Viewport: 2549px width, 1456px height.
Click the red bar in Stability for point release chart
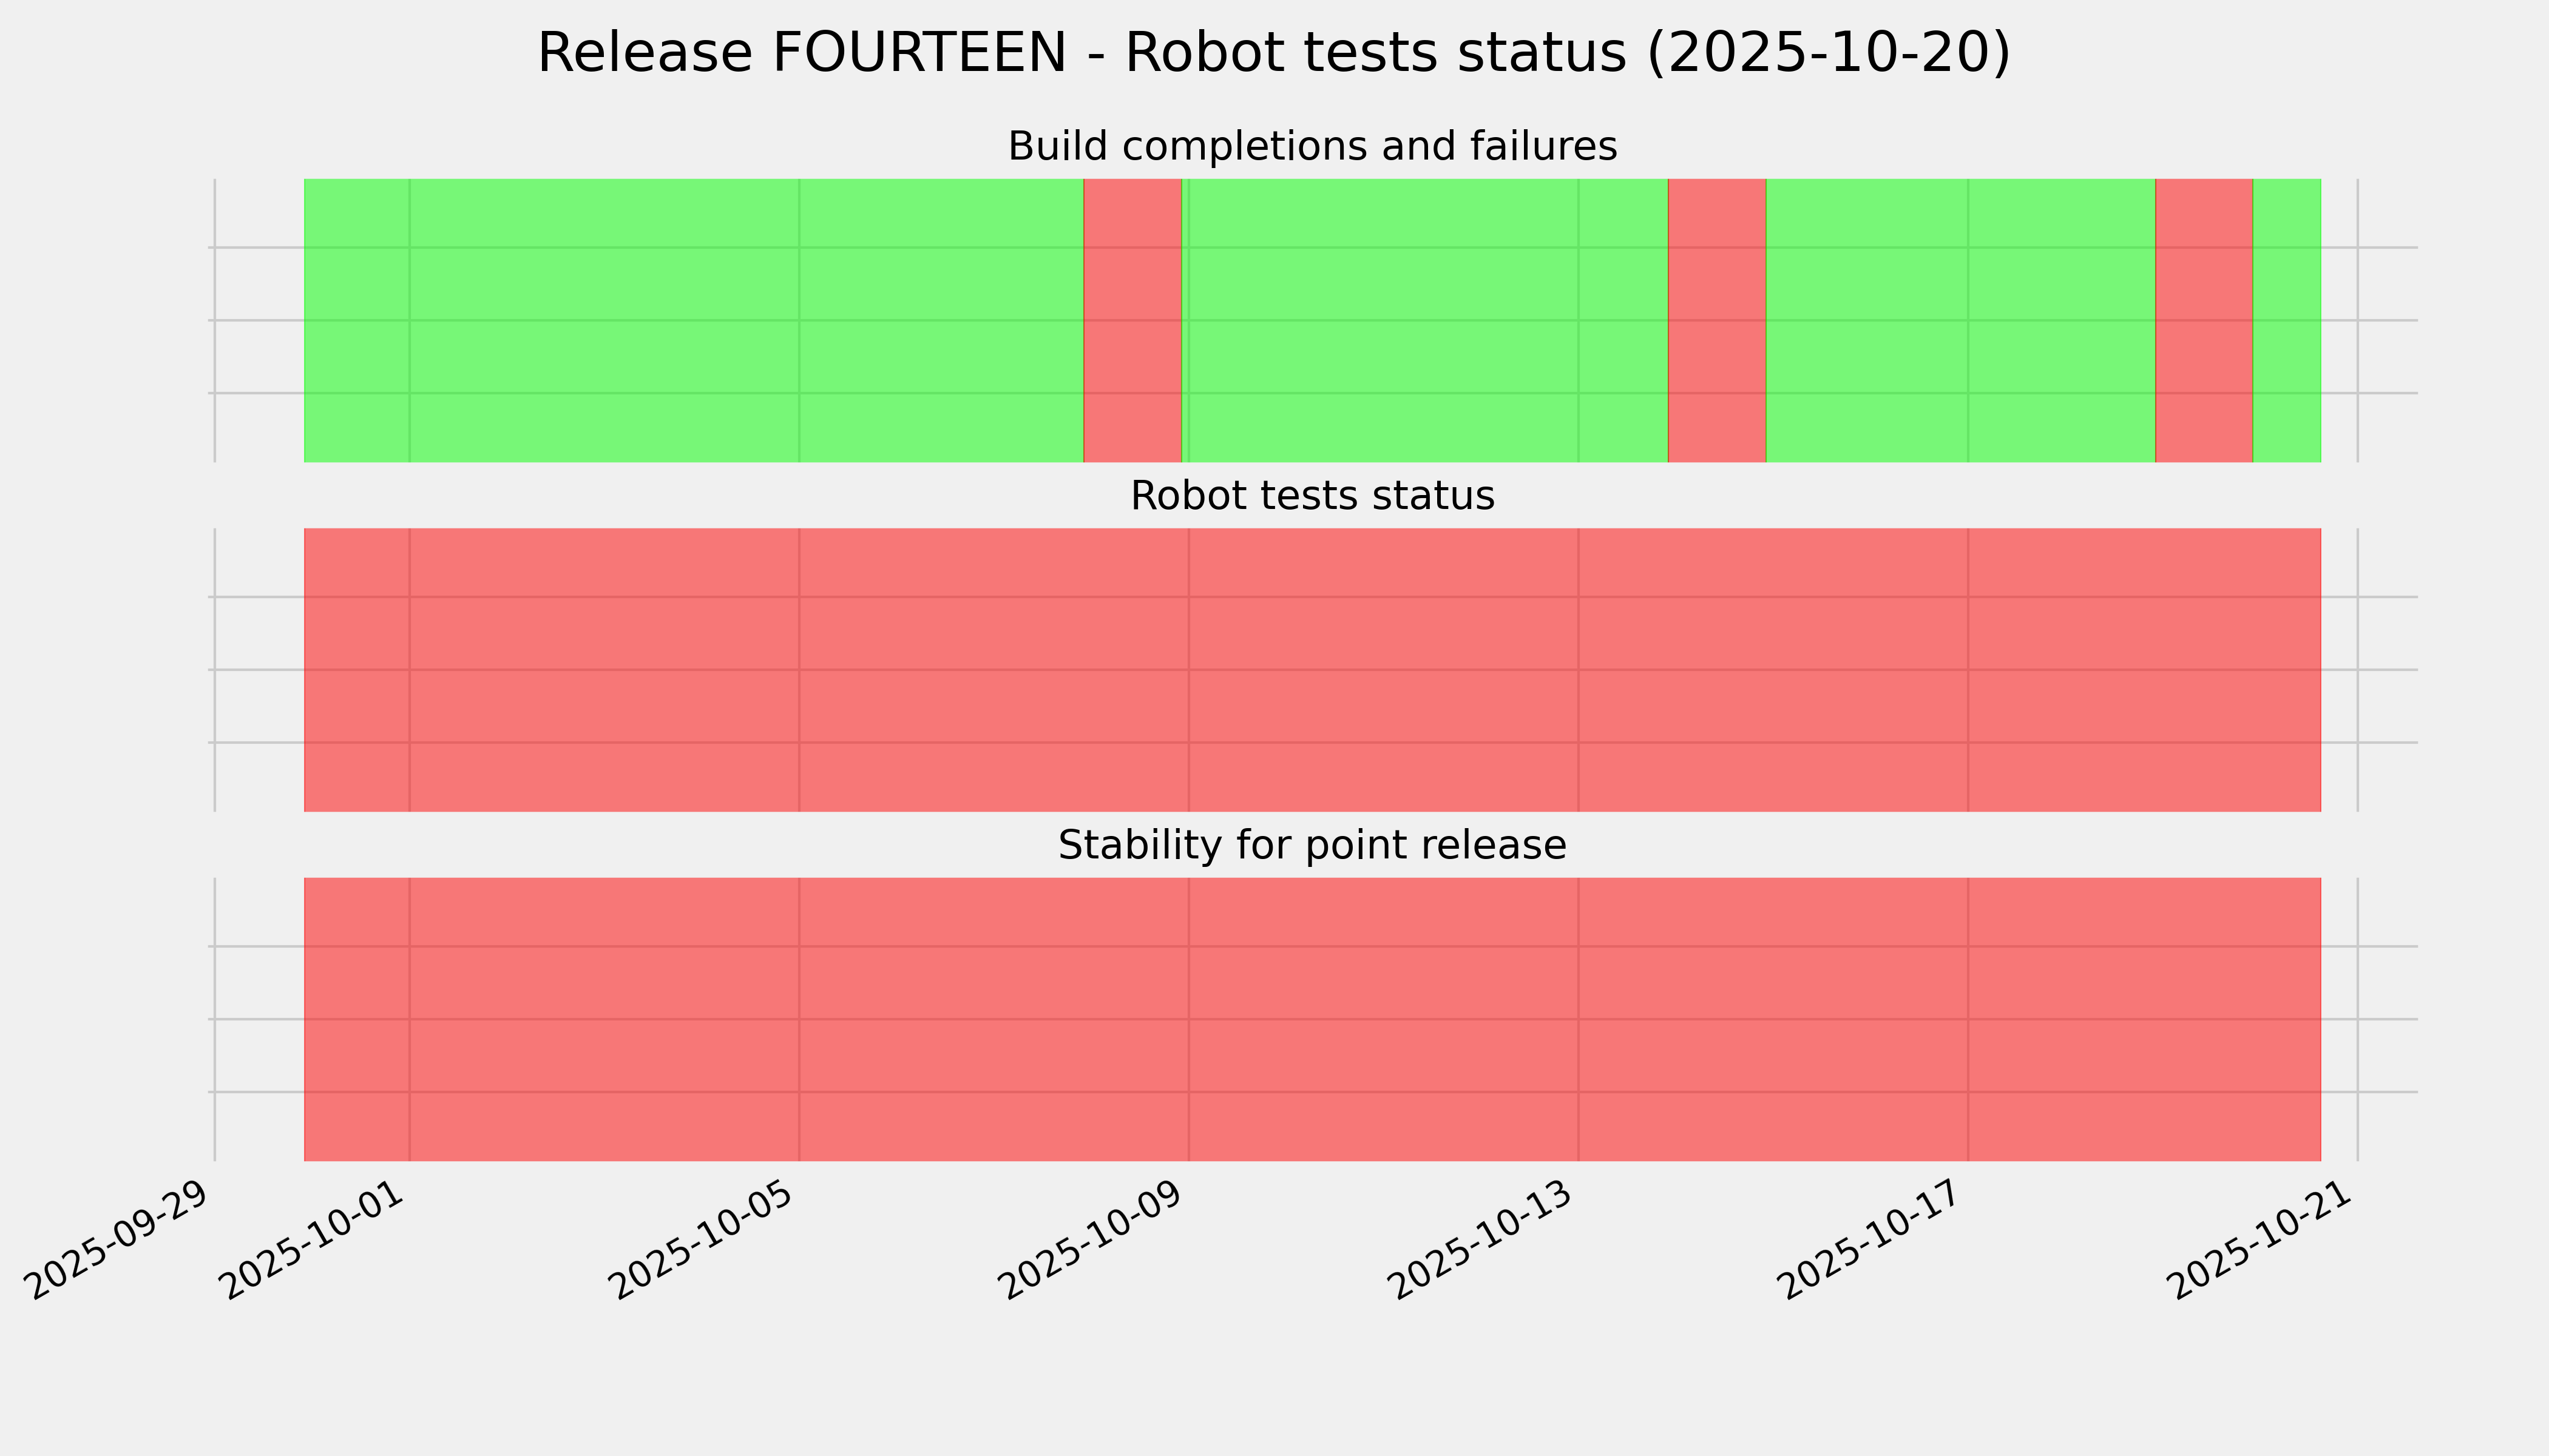[1312, 1019]
